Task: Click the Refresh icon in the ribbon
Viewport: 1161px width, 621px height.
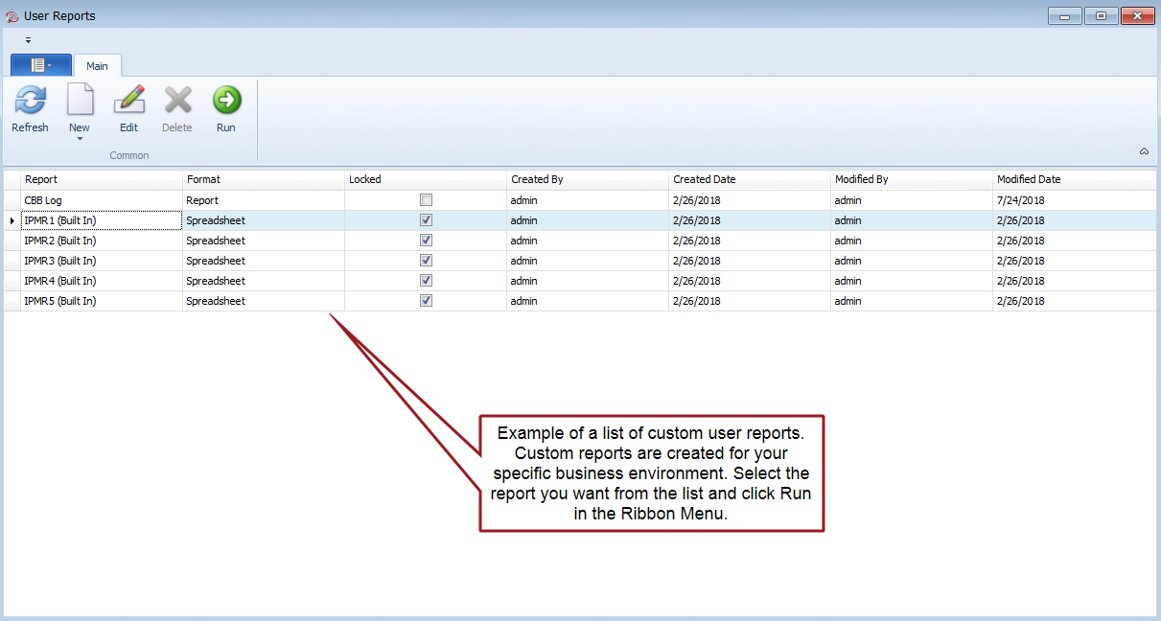Action: (30, 101)
